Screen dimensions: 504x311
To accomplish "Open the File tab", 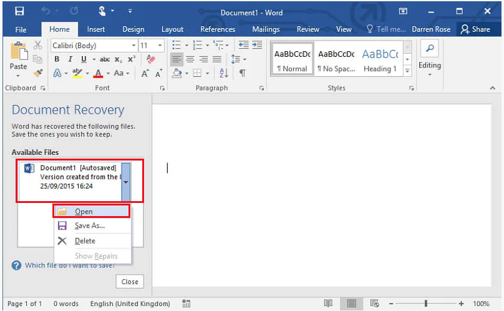I will 21,29.
